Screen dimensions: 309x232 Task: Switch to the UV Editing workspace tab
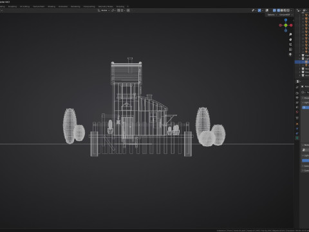24,6
